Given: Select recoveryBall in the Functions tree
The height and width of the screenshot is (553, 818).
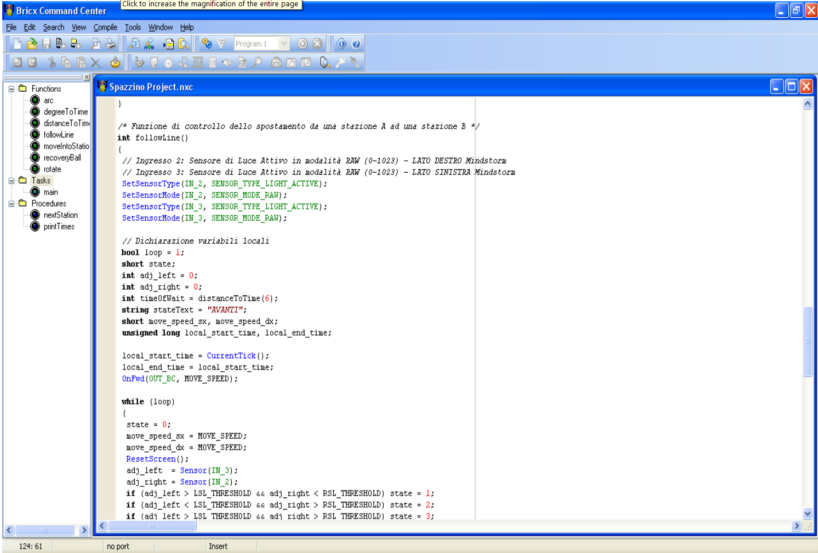Looking at the screenshot, I should pyautogui.click(x=63, y=158).
